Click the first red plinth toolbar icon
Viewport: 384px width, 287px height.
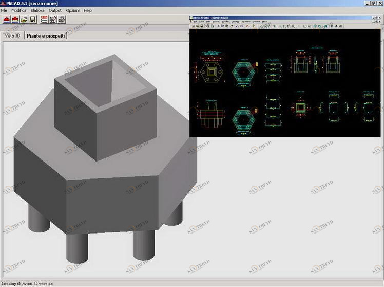pos(7,20)
